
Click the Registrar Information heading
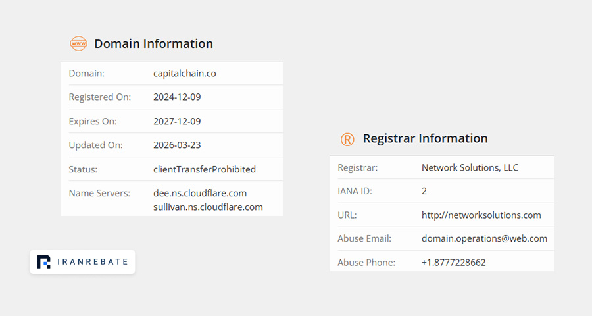click(x=425, y=138)
